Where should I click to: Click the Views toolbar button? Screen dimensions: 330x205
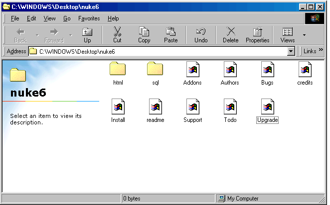pyautogui.click(x=288, y=35)
